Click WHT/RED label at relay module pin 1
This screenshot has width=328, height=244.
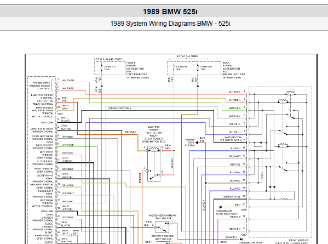click(234, 92)
